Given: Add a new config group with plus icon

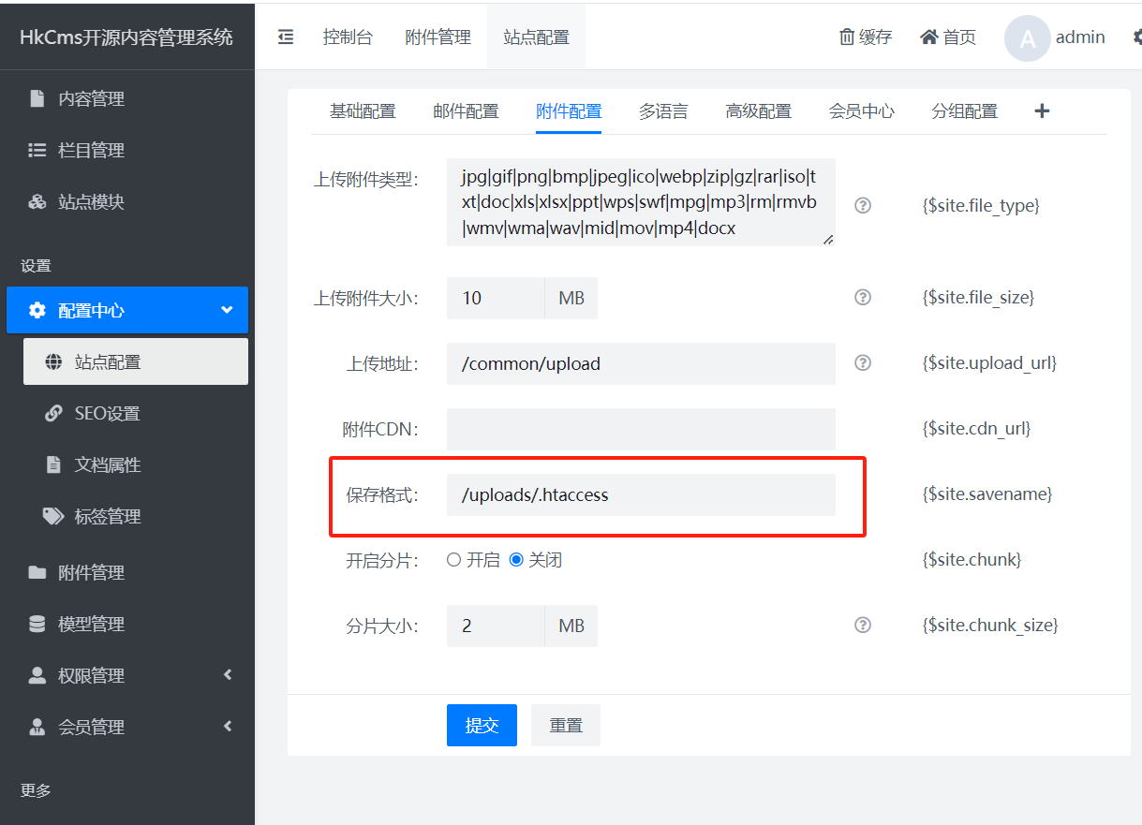Looking at the screenshot, I should [1042, 111].
